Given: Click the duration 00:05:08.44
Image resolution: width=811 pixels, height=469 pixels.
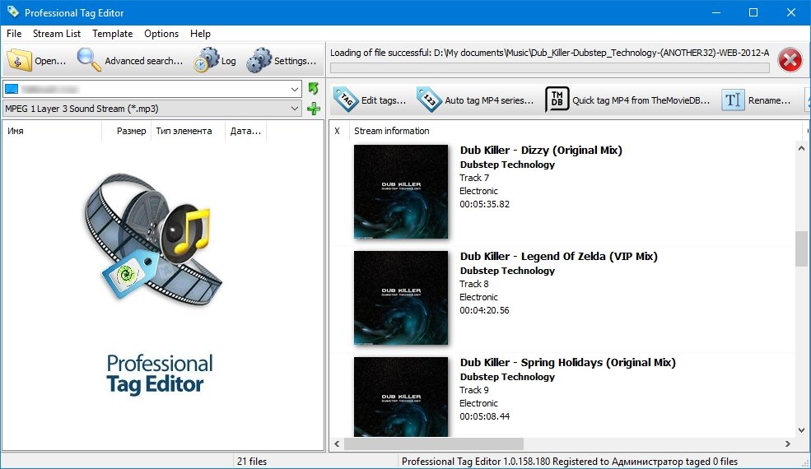Looking at the screenshot, I should click(485, 416).
